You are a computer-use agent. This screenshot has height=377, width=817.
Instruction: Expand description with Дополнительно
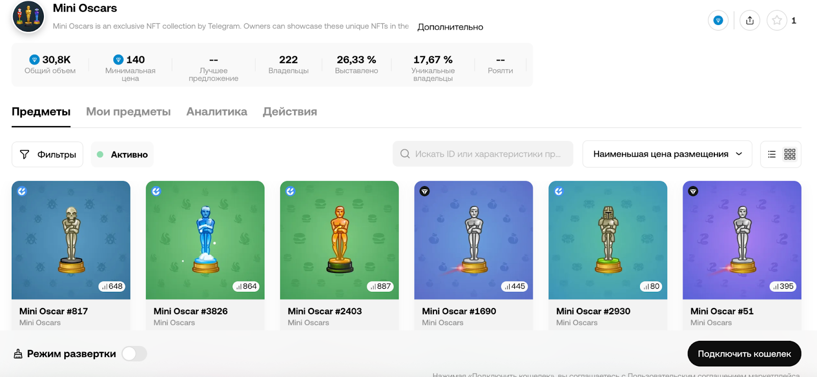(450, 27)
